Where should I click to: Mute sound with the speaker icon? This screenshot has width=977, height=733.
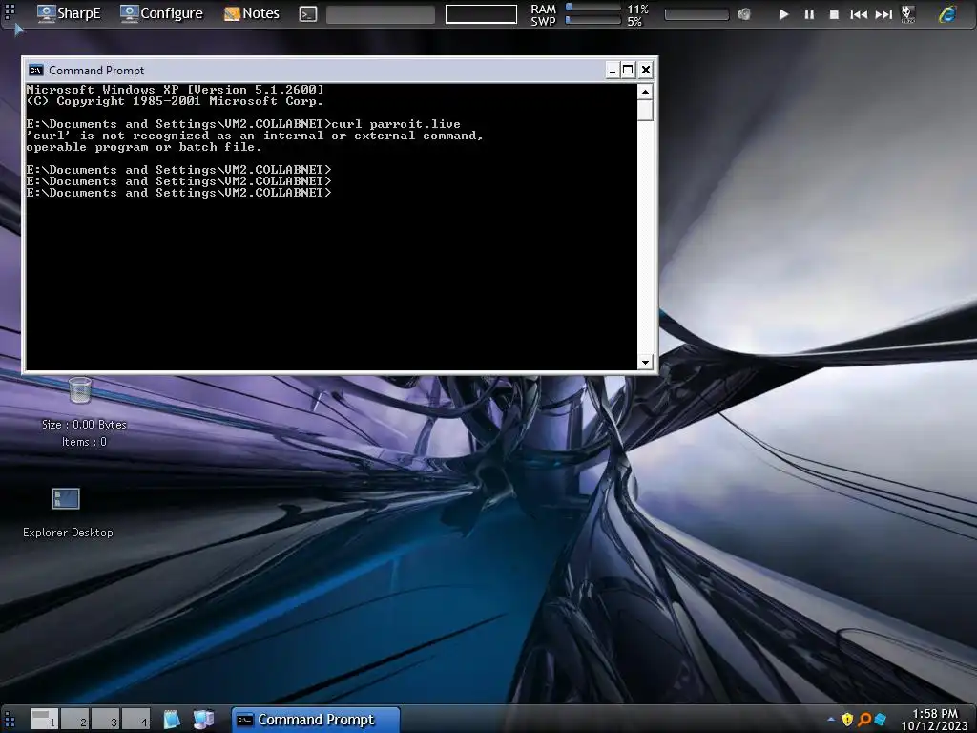744,13
